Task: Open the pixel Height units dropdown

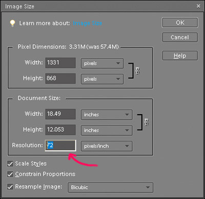Action: point(102,79)
